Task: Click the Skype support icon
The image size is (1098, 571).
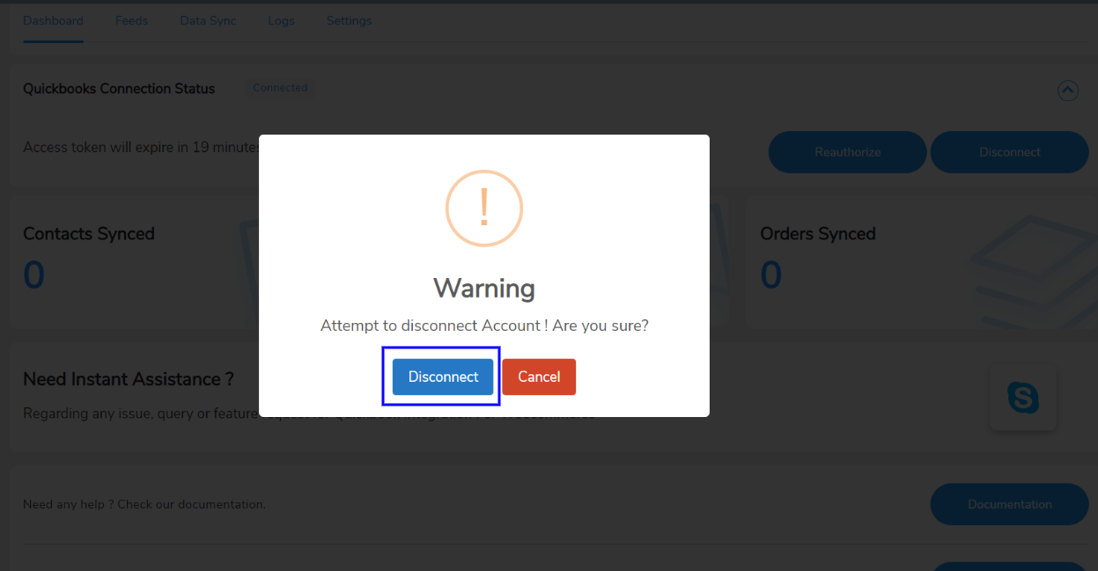Action: tap(1022, 398)
